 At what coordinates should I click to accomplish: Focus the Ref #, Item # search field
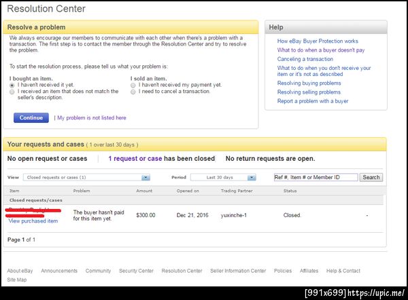coord(316,177)
